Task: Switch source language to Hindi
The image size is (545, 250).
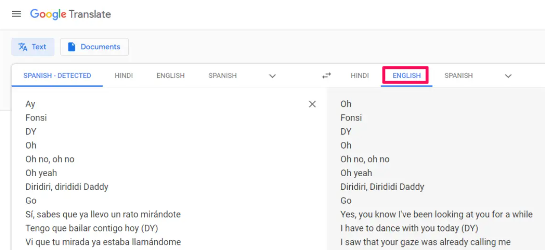Action: tap(123, 76)
